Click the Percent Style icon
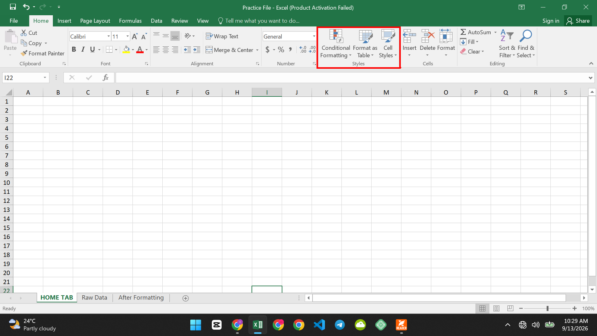The width and height of the screenshot is (597, 336). (281, 50)
